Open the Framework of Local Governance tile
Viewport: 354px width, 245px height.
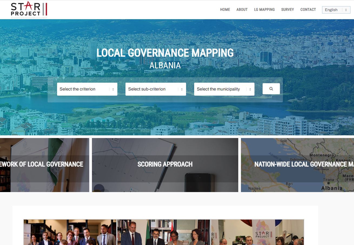coord(45,165)
